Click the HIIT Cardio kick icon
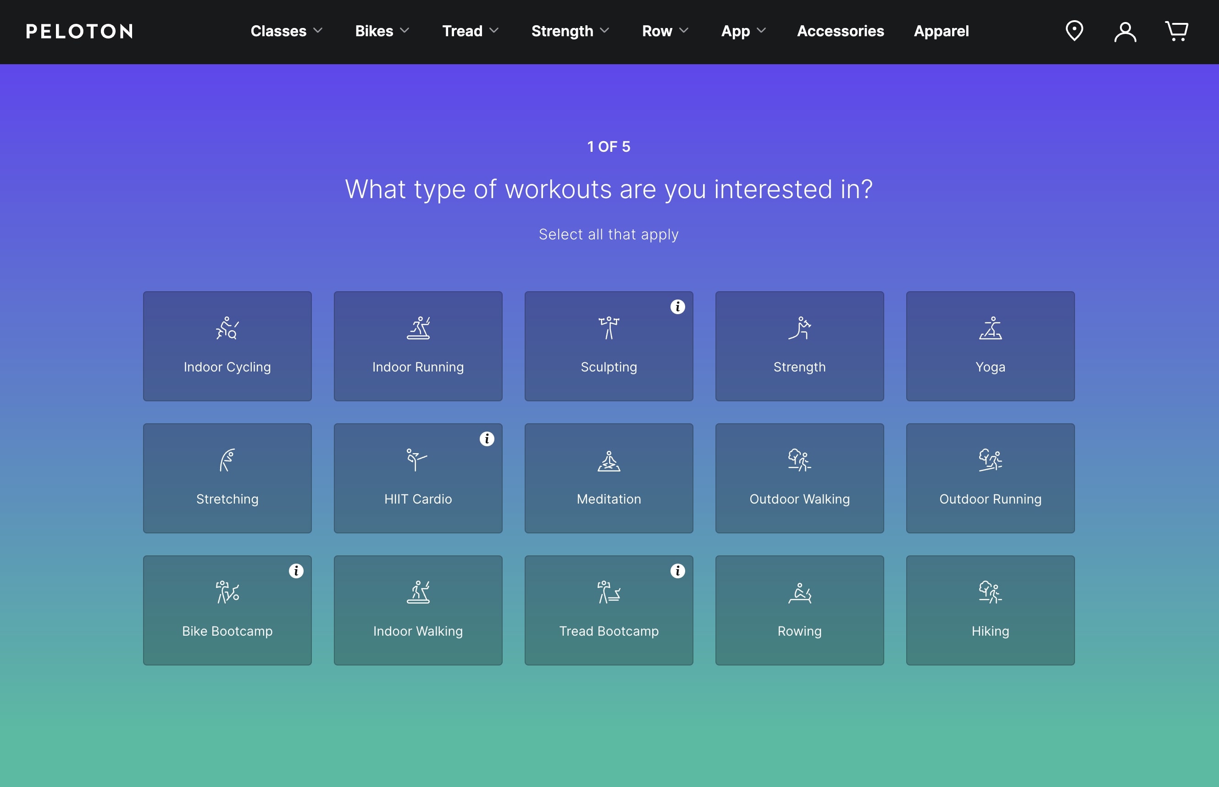This screenshot has width=1219, height=787. [x=417, y=460]
